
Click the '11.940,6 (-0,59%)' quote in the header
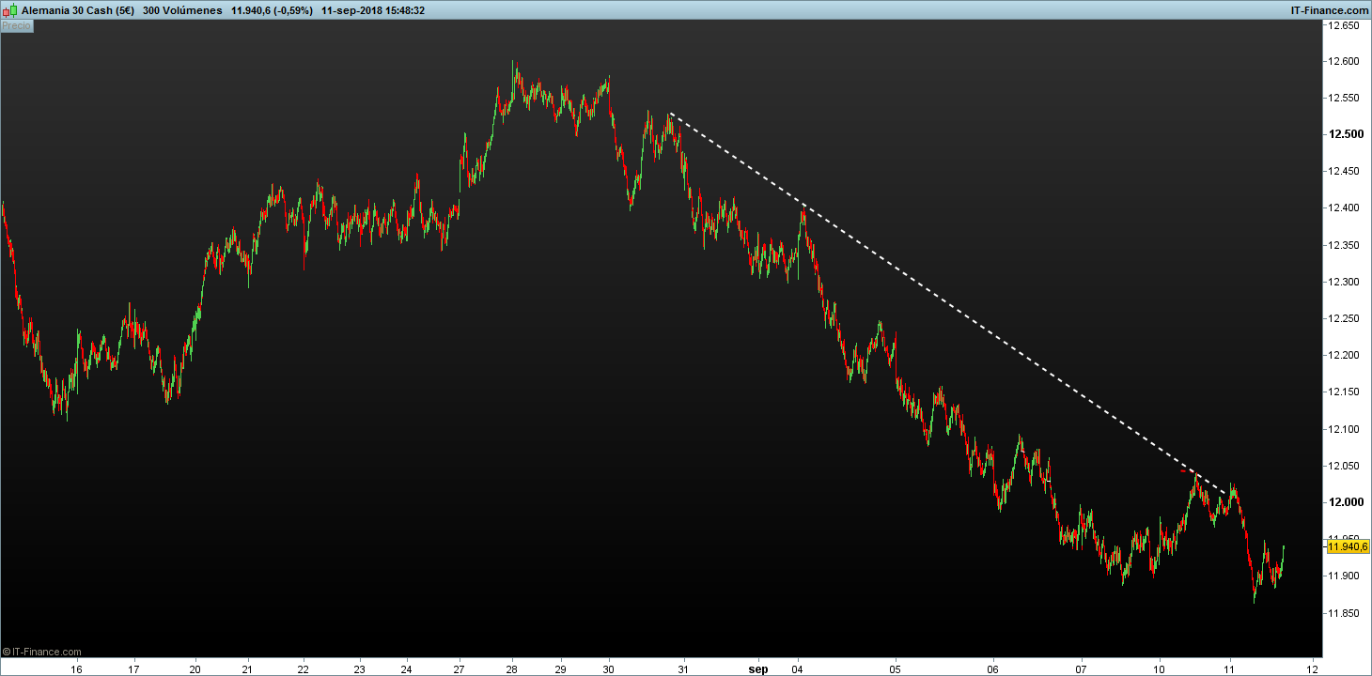pos(272,10)
